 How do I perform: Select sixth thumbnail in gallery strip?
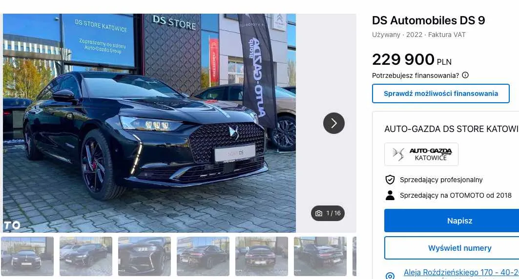coord(320,256)
